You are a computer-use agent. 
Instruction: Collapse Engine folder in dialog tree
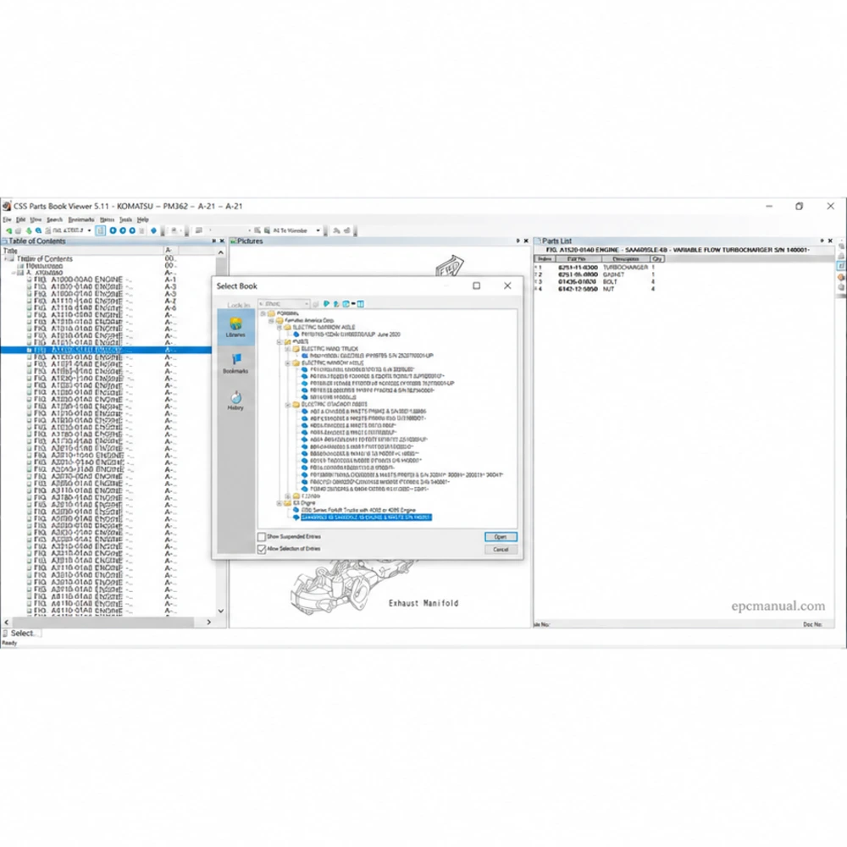point(280,503)
